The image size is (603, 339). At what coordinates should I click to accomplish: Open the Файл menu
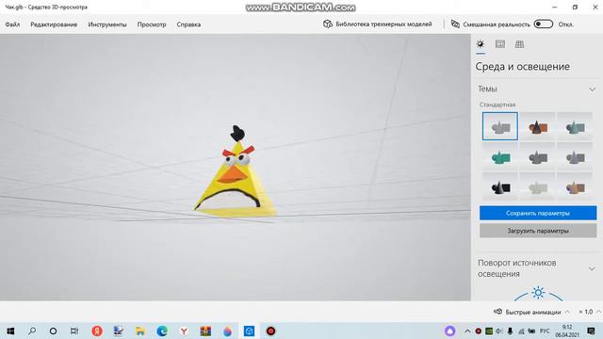point(12,24)
